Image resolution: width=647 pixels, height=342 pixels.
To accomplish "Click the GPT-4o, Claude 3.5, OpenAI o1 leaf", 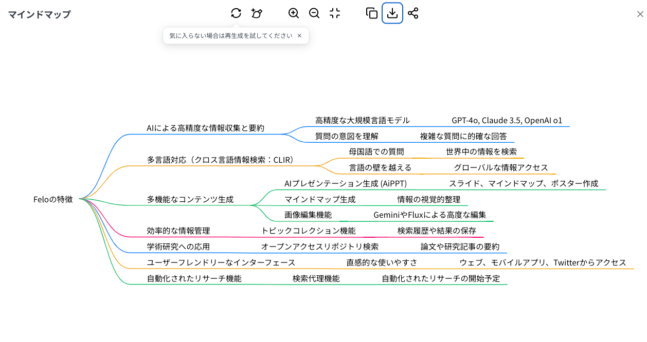I will pos(507,121).
